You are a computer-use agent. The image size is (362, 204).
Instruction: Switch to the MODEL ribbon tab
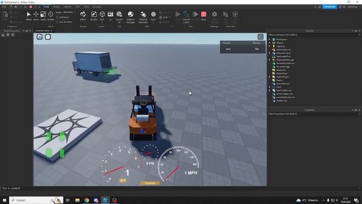coord(57,7)
